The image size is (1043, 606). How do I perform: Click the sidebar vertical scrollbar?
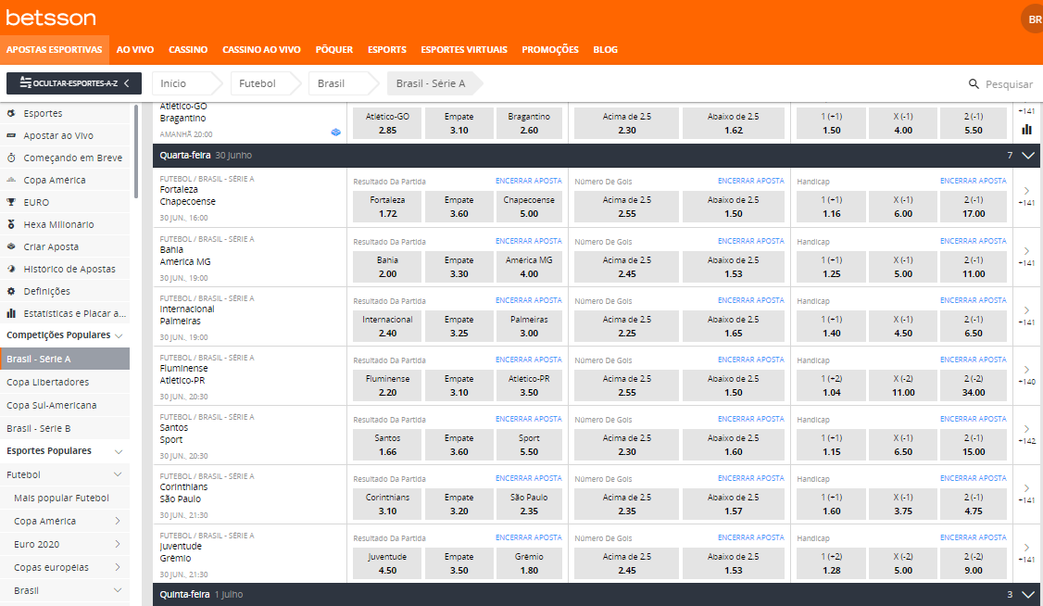[136, 152]
